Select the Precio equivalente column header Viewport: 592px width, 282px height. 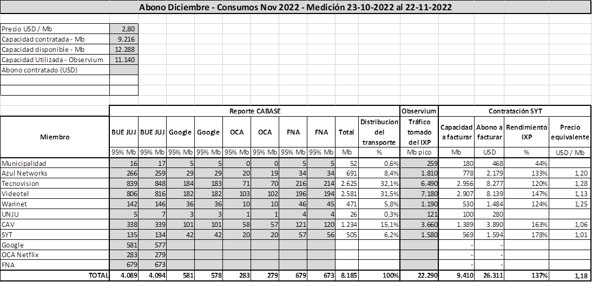tap(570, 132)
